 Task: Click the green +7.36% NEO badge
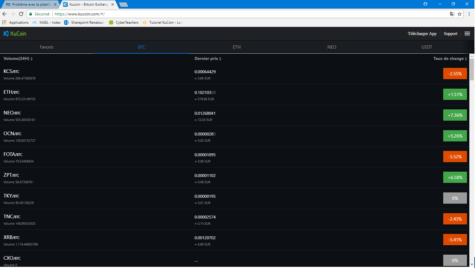click(x=455, y=115)
